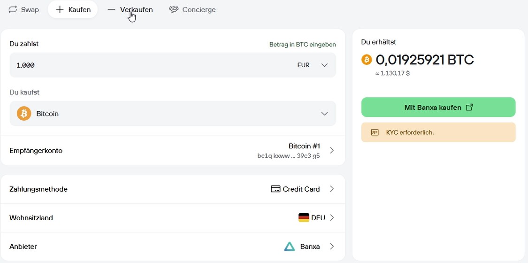Click the minus icon beside Verkaufen
Viewport: 528px width, 263px height.
pyautogui.click(x=111, y=10)
